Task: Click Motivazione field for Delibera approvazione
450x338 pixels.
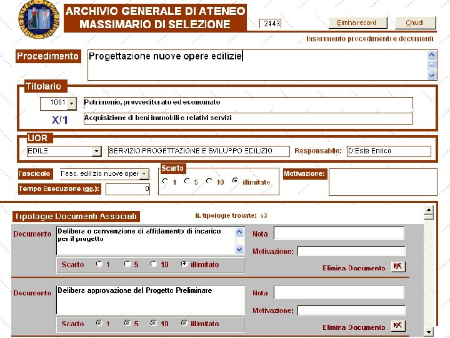Action: [x=351, y=310]
